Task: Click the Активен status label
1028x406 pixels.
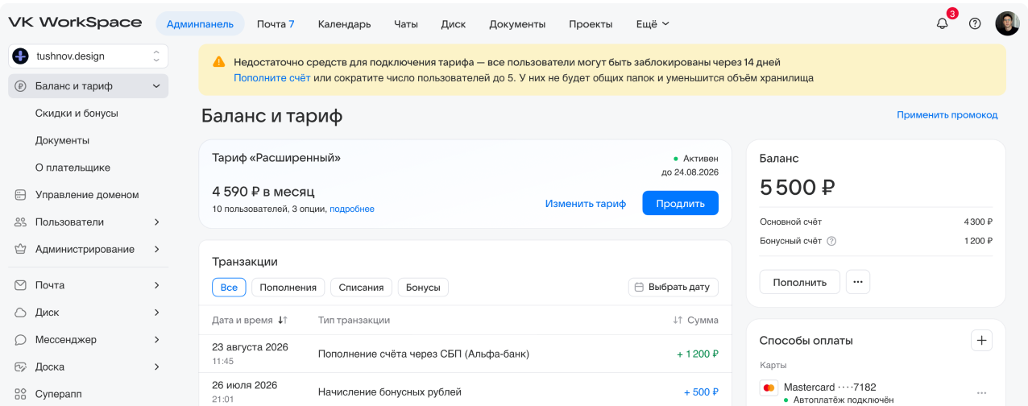Action: point(695,158)
